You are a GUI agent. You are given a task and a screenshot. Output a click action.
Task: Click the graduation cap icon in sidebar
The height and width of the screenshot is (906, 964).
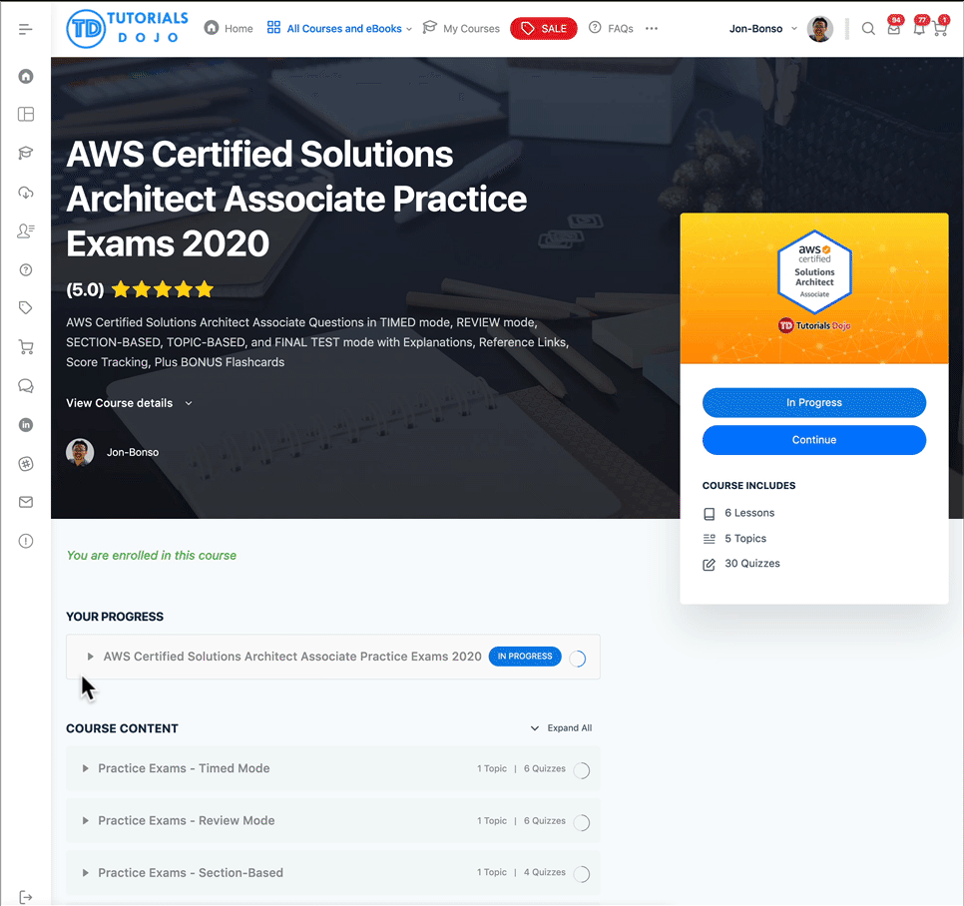[x=26, y=153]
